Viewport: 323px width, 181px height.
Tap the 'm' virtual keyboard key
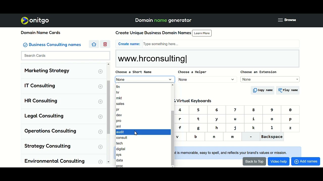tap(232, 137)
